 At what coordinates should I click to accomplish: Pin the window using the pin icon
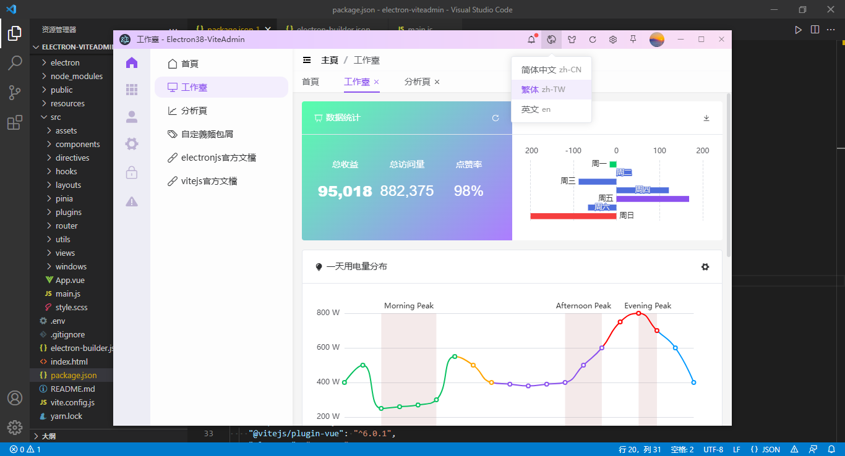click(633, 39)
